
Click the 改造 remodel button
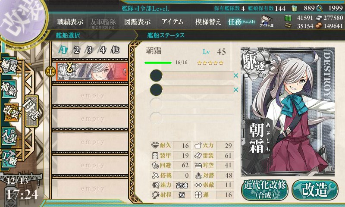click(315, 190)
